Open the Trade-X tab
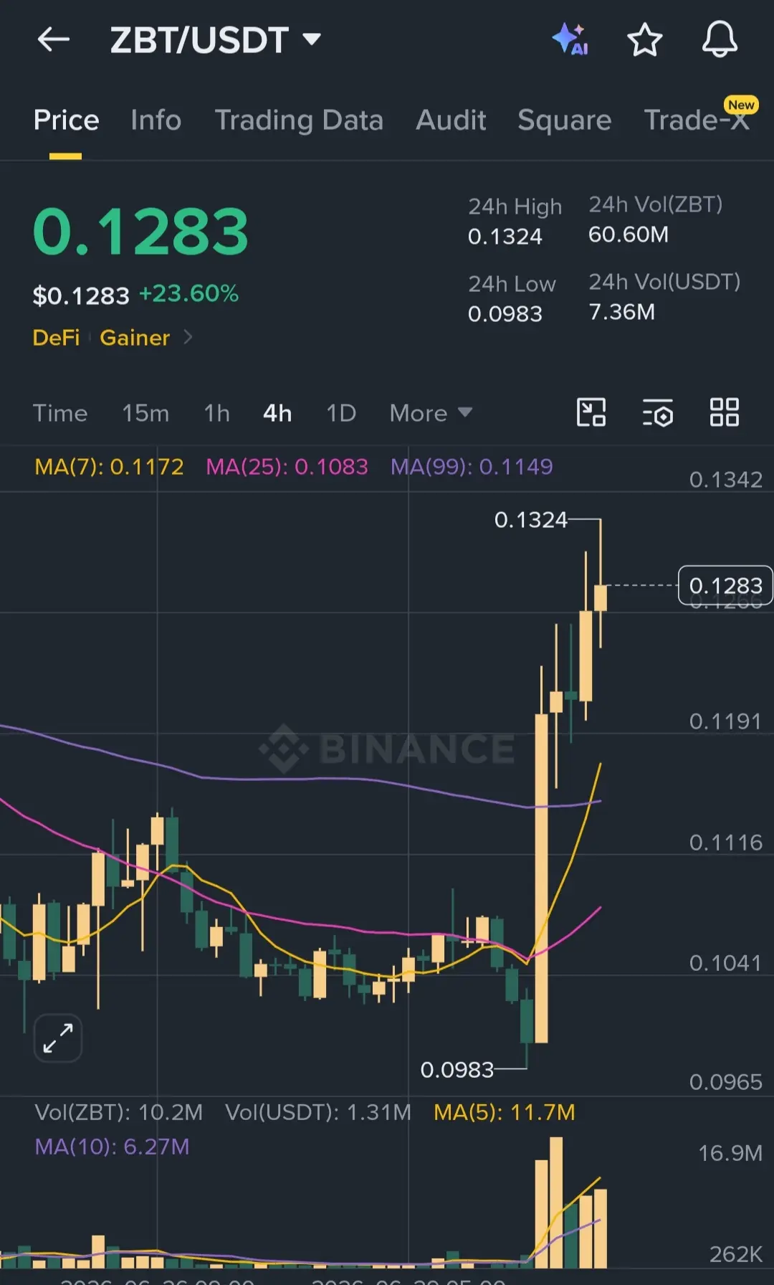Viewport: 774px width, 1285px height. click(697, 120)
